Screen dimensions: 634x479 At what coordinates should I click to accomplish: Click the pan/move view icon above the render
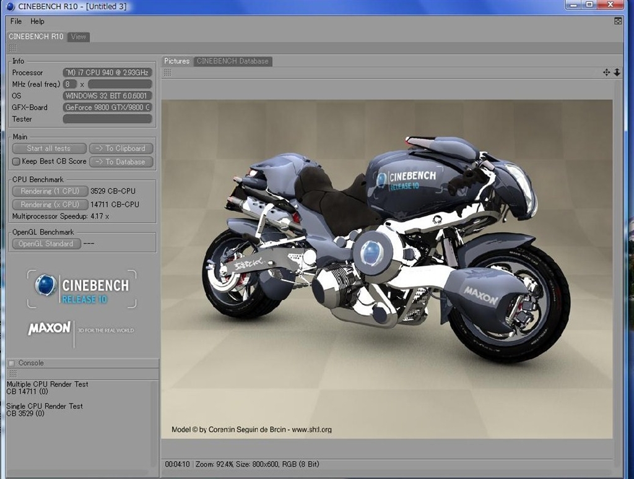(x=606, y=72)
